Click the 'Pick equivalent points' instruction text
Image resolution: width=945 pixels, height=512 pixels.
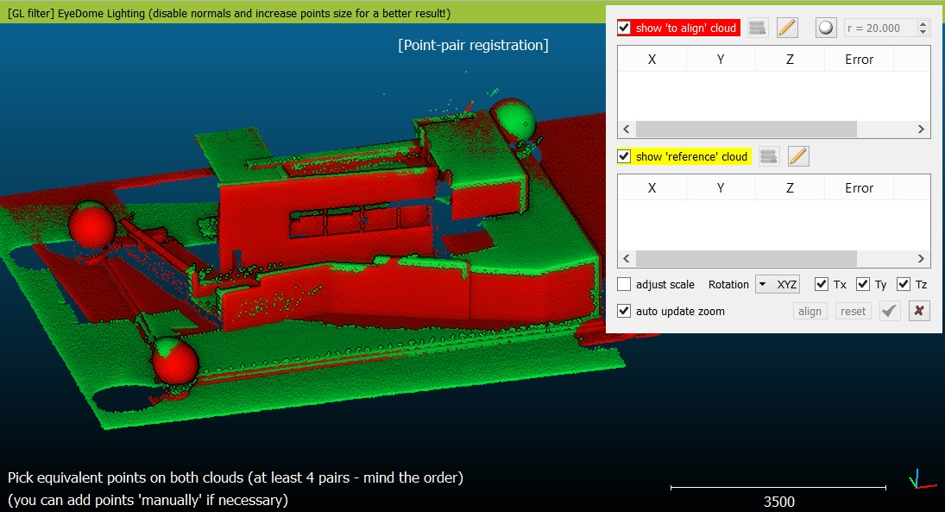[235, 477]
